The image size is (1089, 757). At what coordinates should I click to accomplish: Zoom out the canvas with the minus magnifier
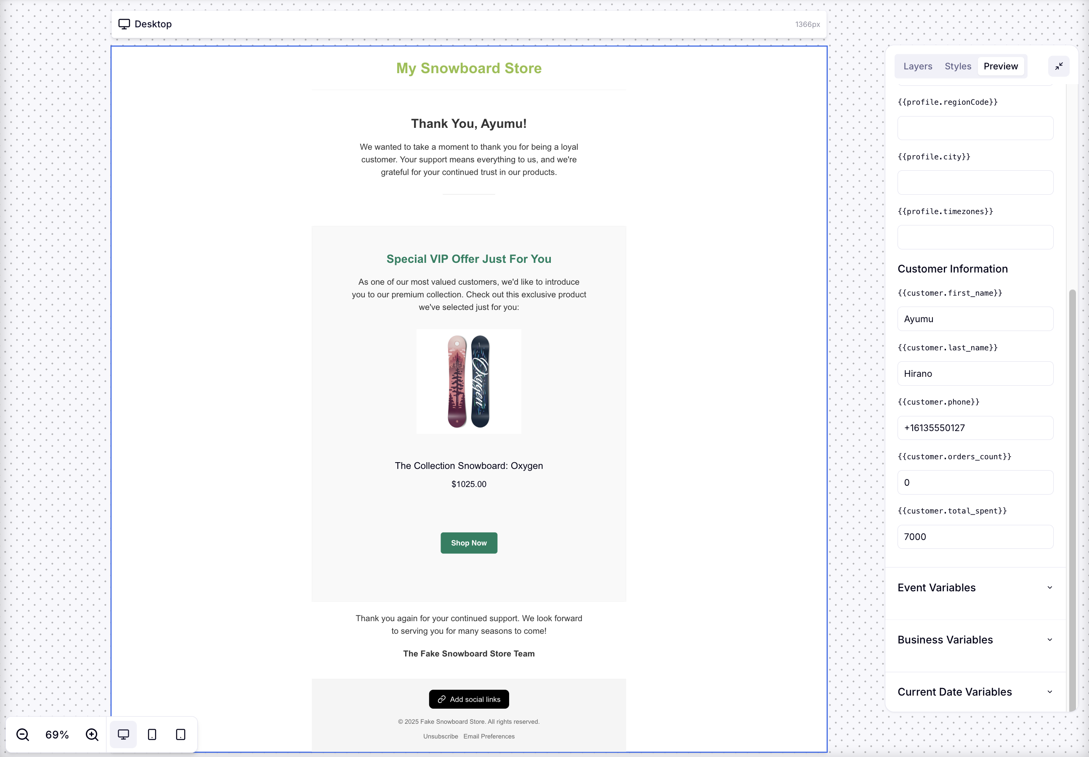23,734
